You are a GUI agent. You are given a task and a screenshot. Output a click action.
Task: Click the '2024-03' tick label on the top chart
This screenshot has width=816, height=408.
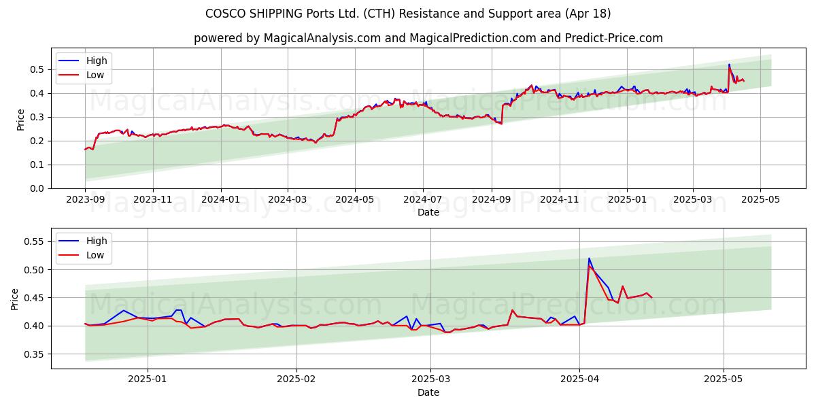tap(288, 200)
